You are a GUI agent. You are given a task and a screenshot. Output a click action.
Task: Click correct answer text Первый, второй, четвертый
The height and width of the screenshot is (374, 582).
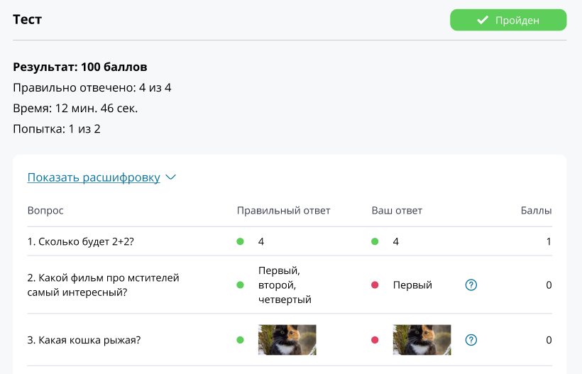click(285, 285)
